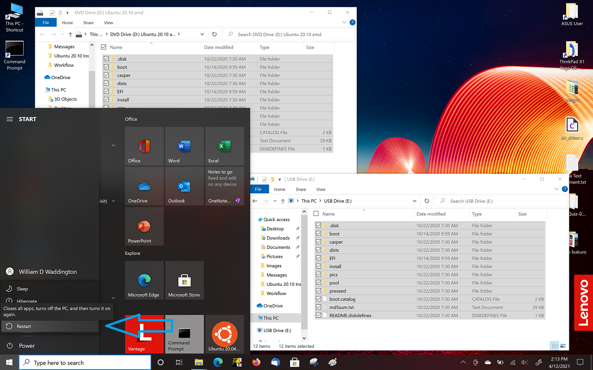The height and width of the screenshot is (370, 593).
Task: Launch the Excel tile
Action: coord(225,146)
